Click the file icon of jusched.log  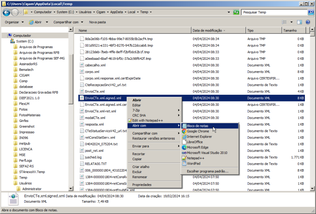click(82, 157)
